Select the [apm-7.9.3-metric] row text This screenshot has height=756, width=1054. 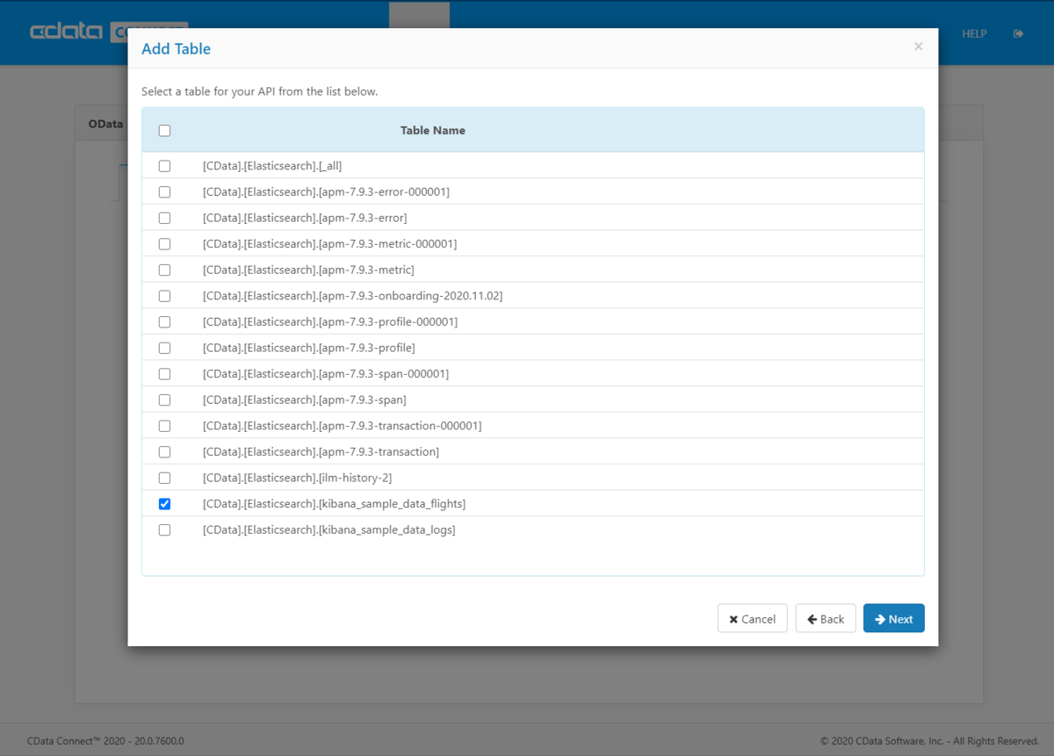click(308, 270)
